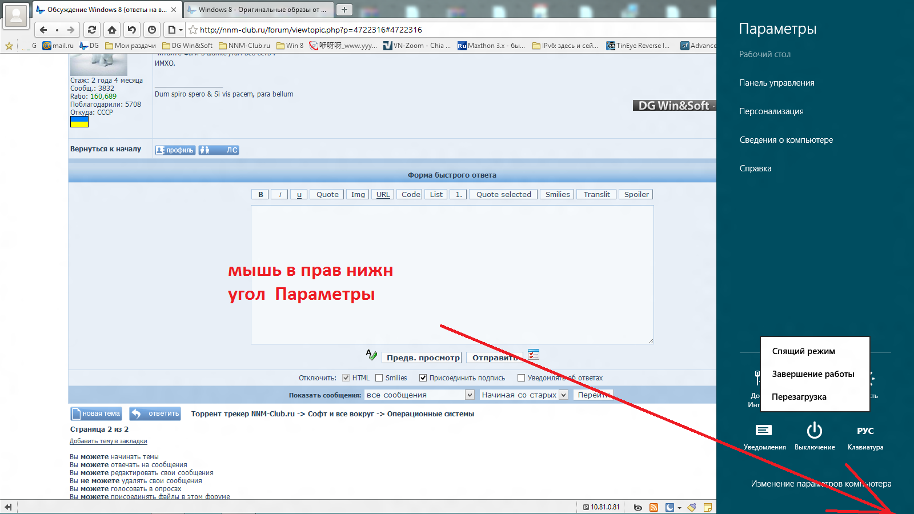This screenshot has width=914, height=514.
Task: Open the Начиная со старых sort dropdown
Action: 563,395
